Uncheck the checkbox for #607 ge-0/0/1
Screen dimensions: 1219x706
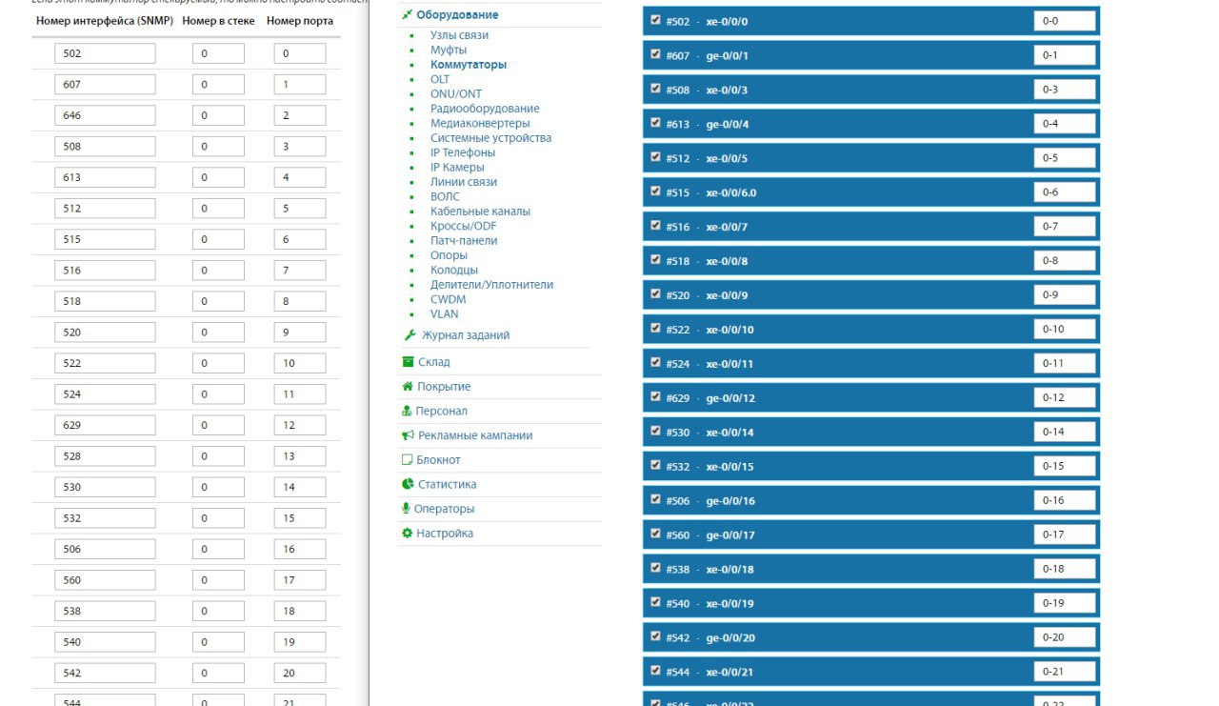tap(655, 54)
